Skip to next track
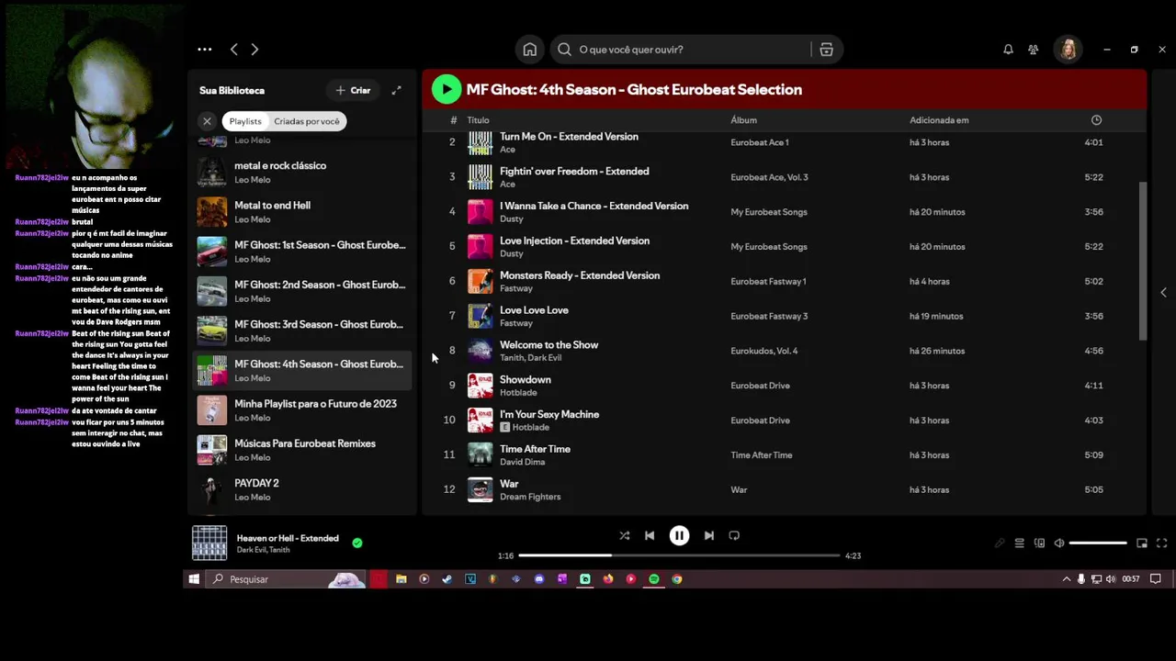This screenshot has height=661, width=1176. [x=708, y=535]
